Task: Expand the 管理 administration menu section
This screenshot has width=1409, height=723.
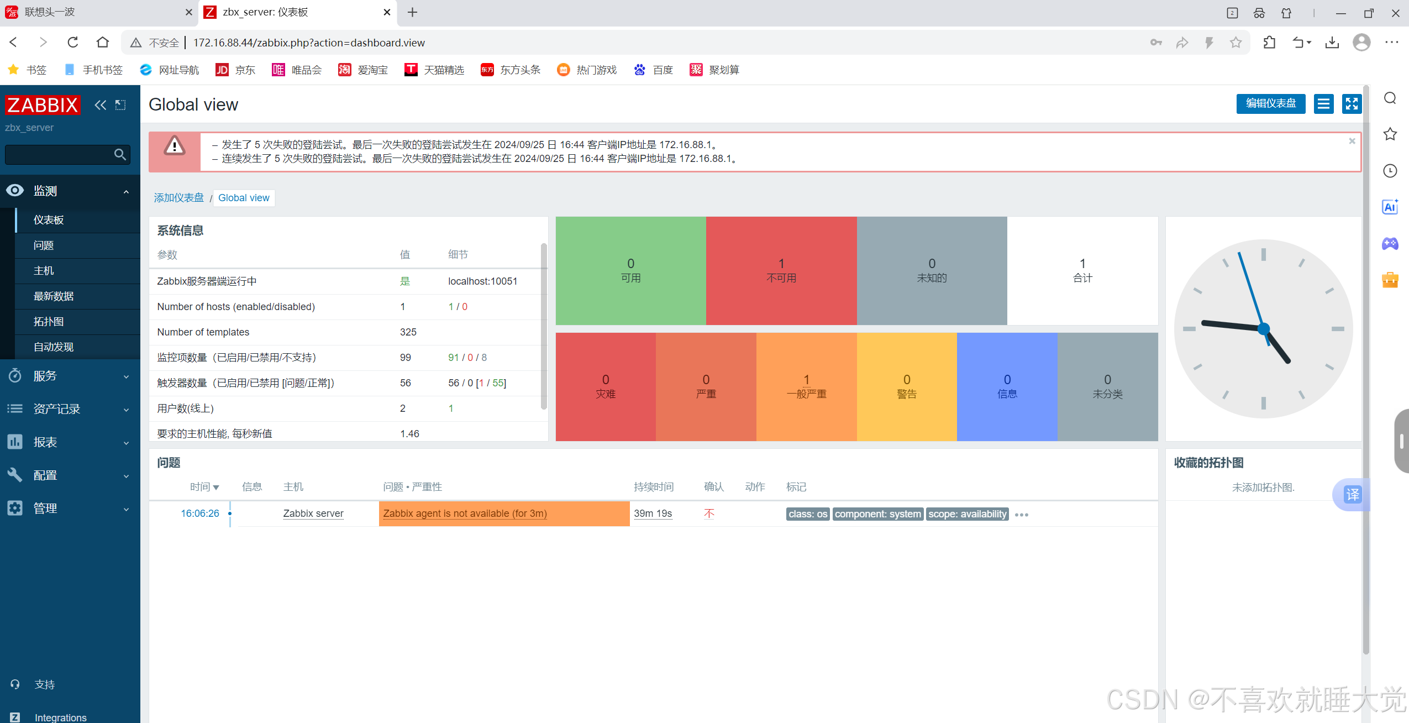Action: click(70, 509)
